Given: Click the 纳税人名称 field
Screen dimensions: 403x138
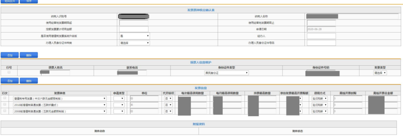Looking at the screenshot, I should coord(352,16).
